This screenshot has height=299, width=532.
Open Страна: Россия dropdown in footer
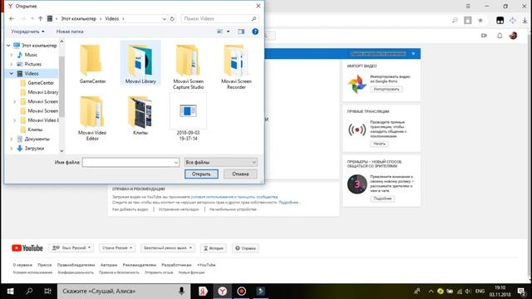coord(117,248)
